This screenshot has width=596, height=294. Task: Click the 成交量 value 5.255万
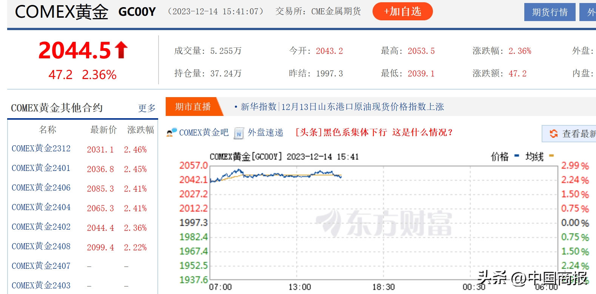[226, 51]
